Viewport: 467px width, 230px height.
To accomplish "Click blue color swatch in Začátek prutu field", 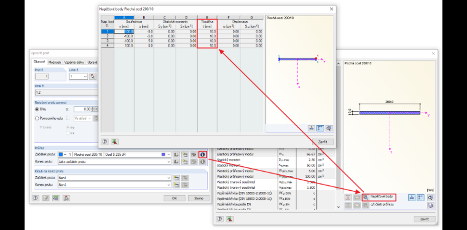I will [60, 155].
